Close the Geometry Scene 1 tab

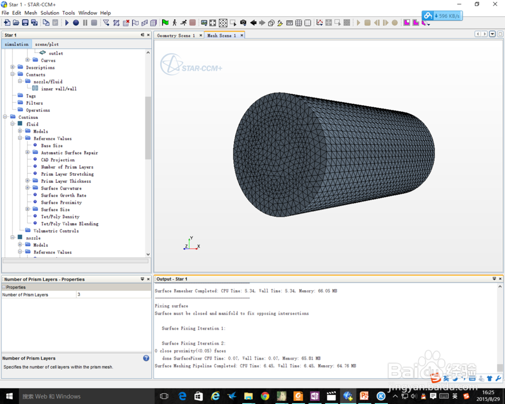click(x=200, y=35)
